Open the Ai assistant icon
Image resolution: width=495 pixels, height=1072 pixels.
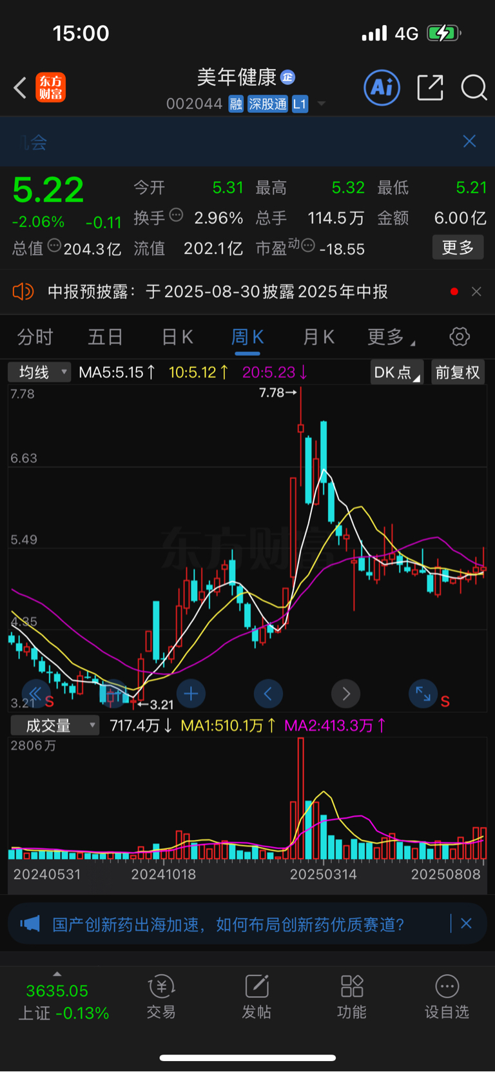(x=382, y=87)
